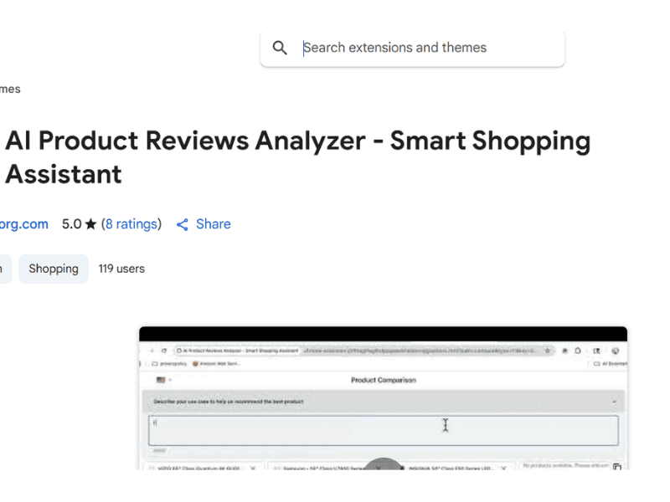Select the Shopping category chip
Viewport: 670px width, 502px height.
(x=54, y=269)
